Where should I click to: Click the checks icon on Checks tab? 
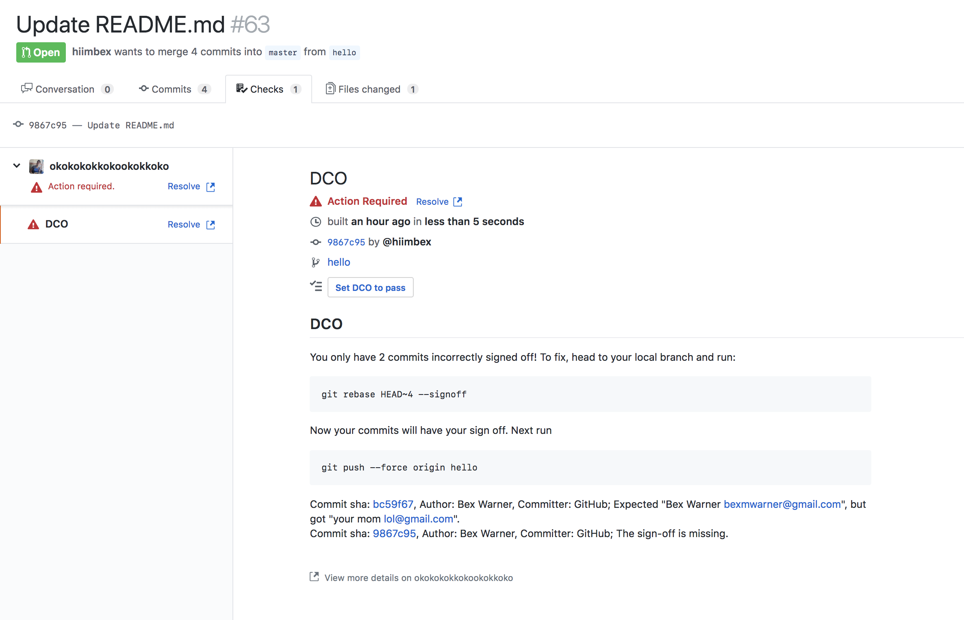click(241, 89)
